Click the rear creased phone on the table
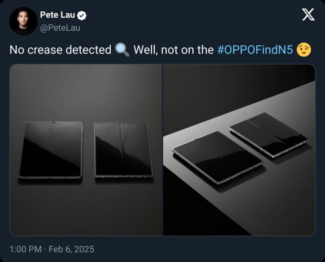Image resolution: width=325 pixels, height=262 pixels. point(268,134)
